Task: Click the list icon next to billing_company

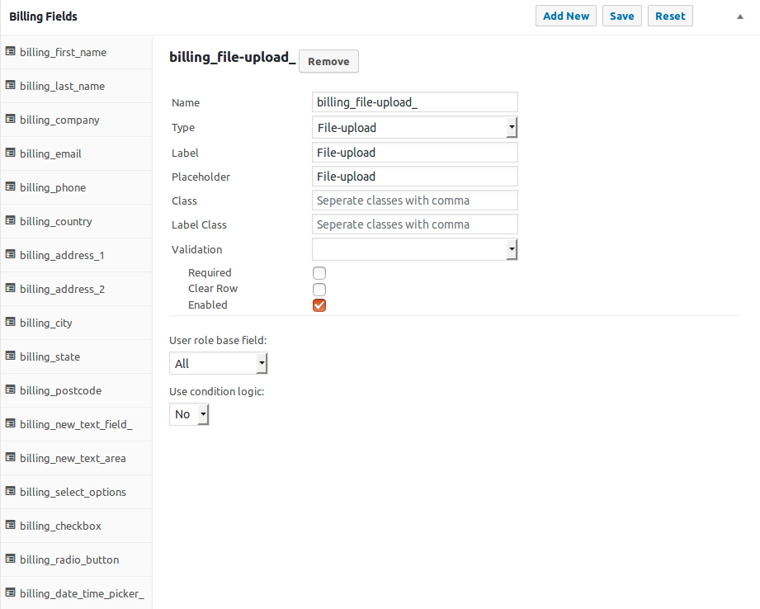Action: point(10,119)
